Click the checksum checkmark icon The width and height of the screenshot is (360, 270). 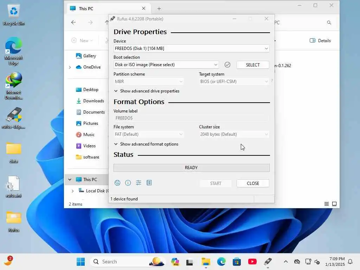click(x=227, y=65)
